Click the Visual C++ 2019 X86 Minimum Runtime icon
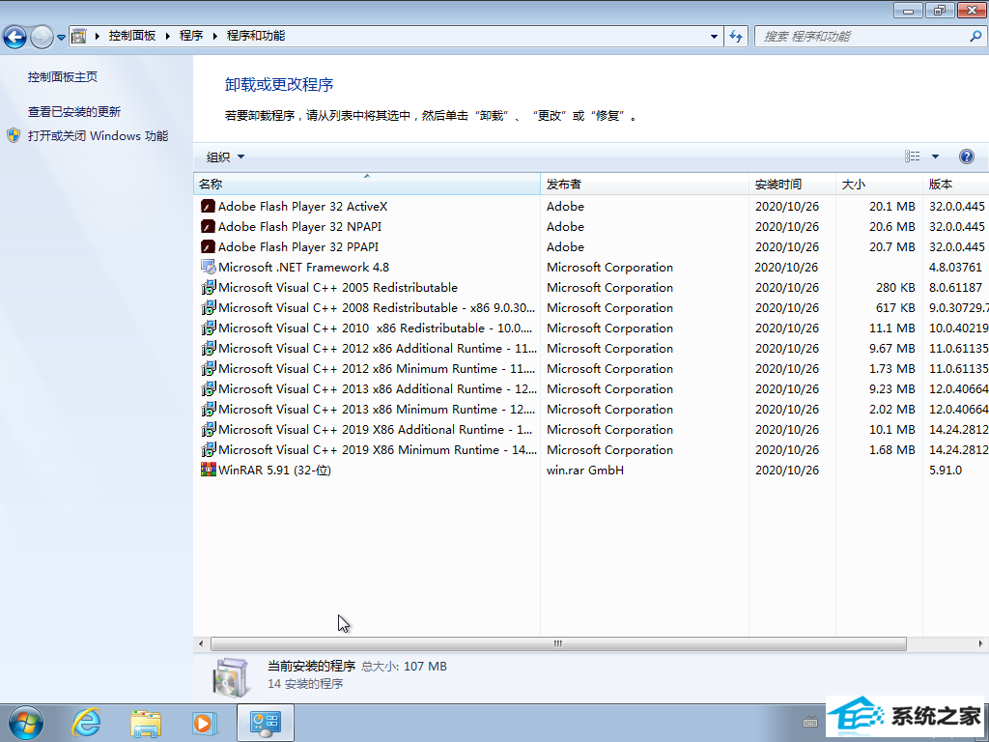Screen dimensions: 989x742 208,449
